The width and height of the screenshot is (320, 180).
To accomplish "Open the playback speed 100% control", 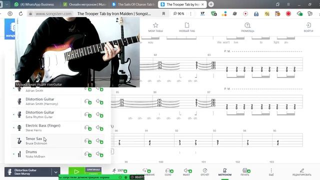I will pos(119,170).
